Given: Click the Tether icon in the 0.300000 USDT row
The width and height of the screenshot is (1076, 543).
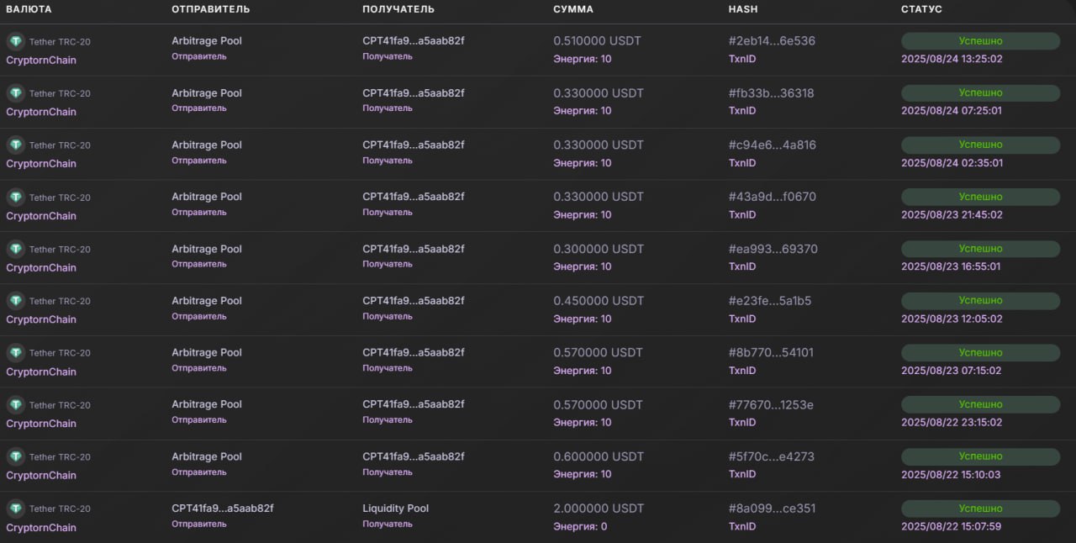Looking at the screenshot, I should [16, 249].
